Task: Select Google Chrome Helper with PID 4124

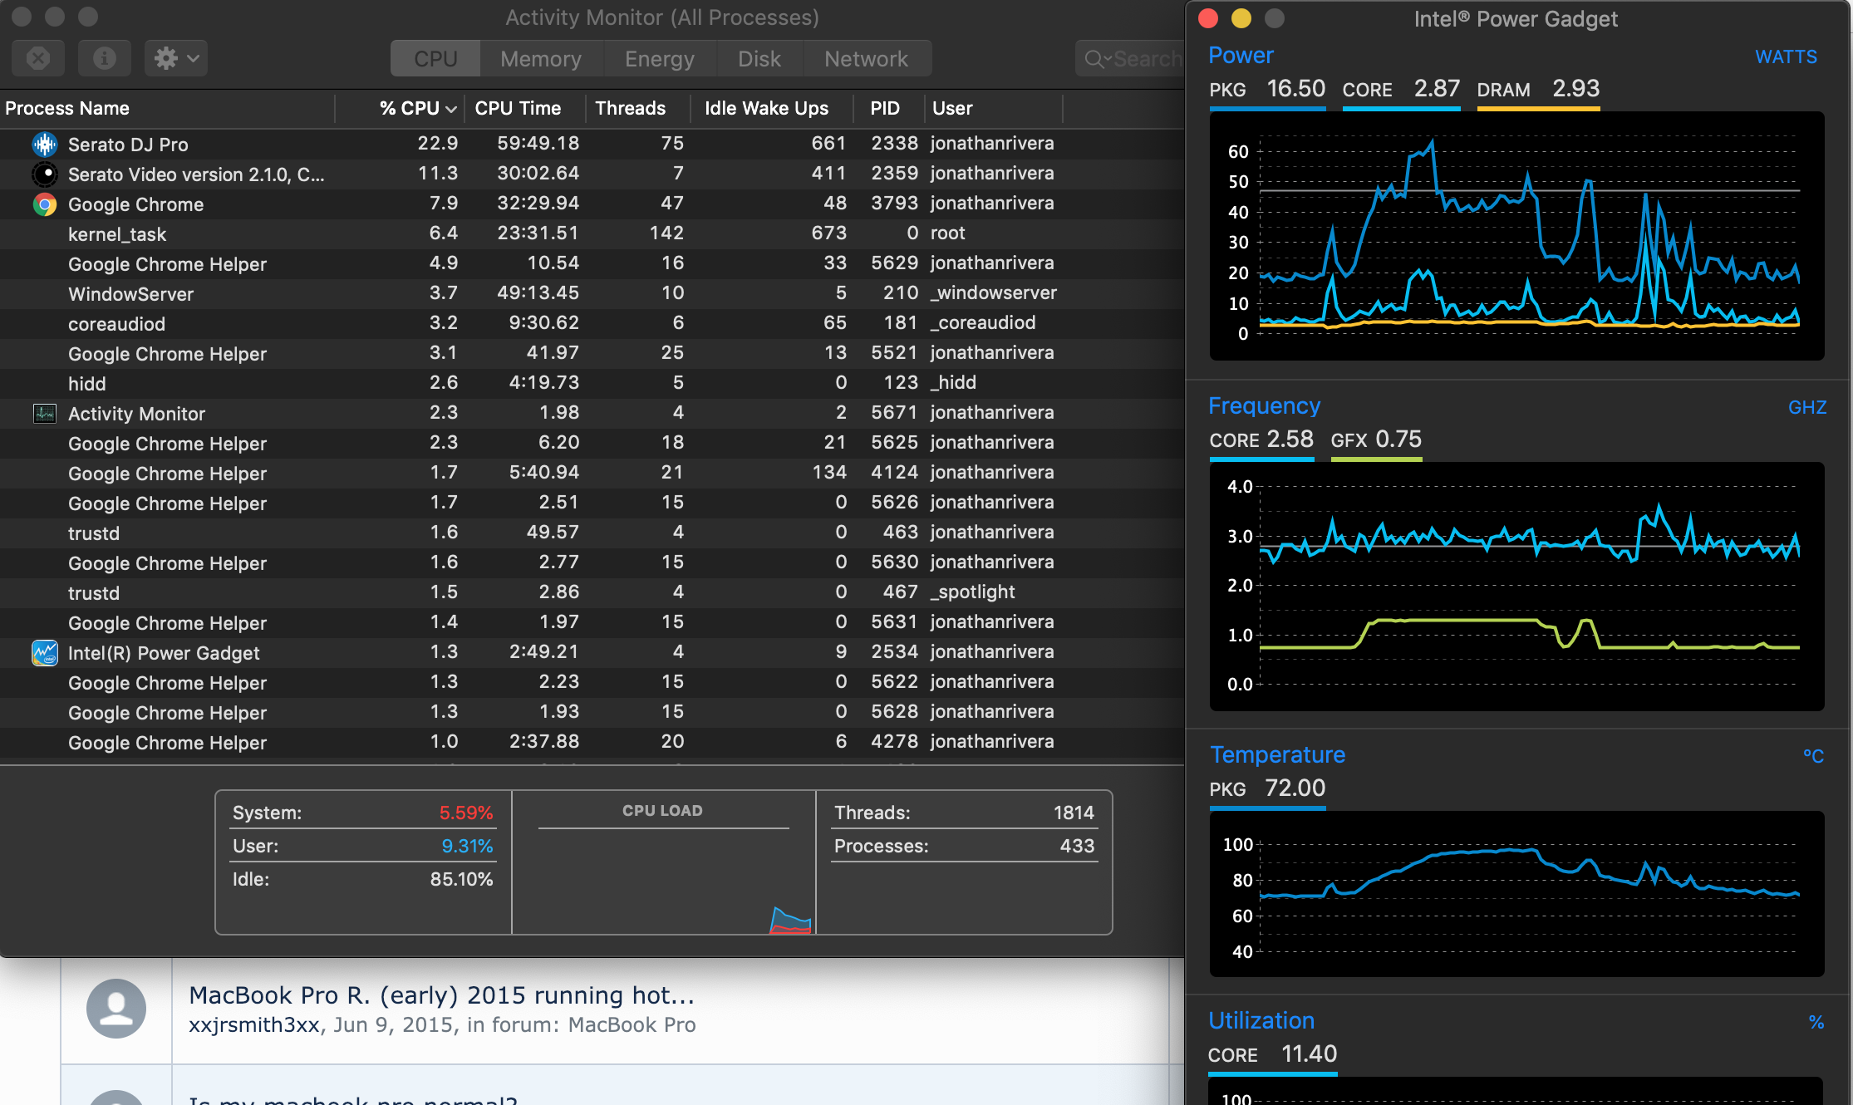Action: click(592, 473)
